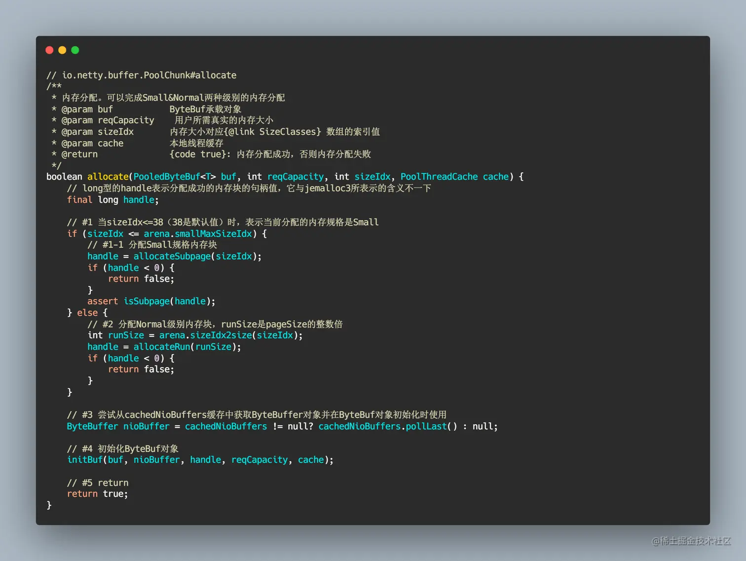
Task: Select the allocate method name
Action: [108, 176]
